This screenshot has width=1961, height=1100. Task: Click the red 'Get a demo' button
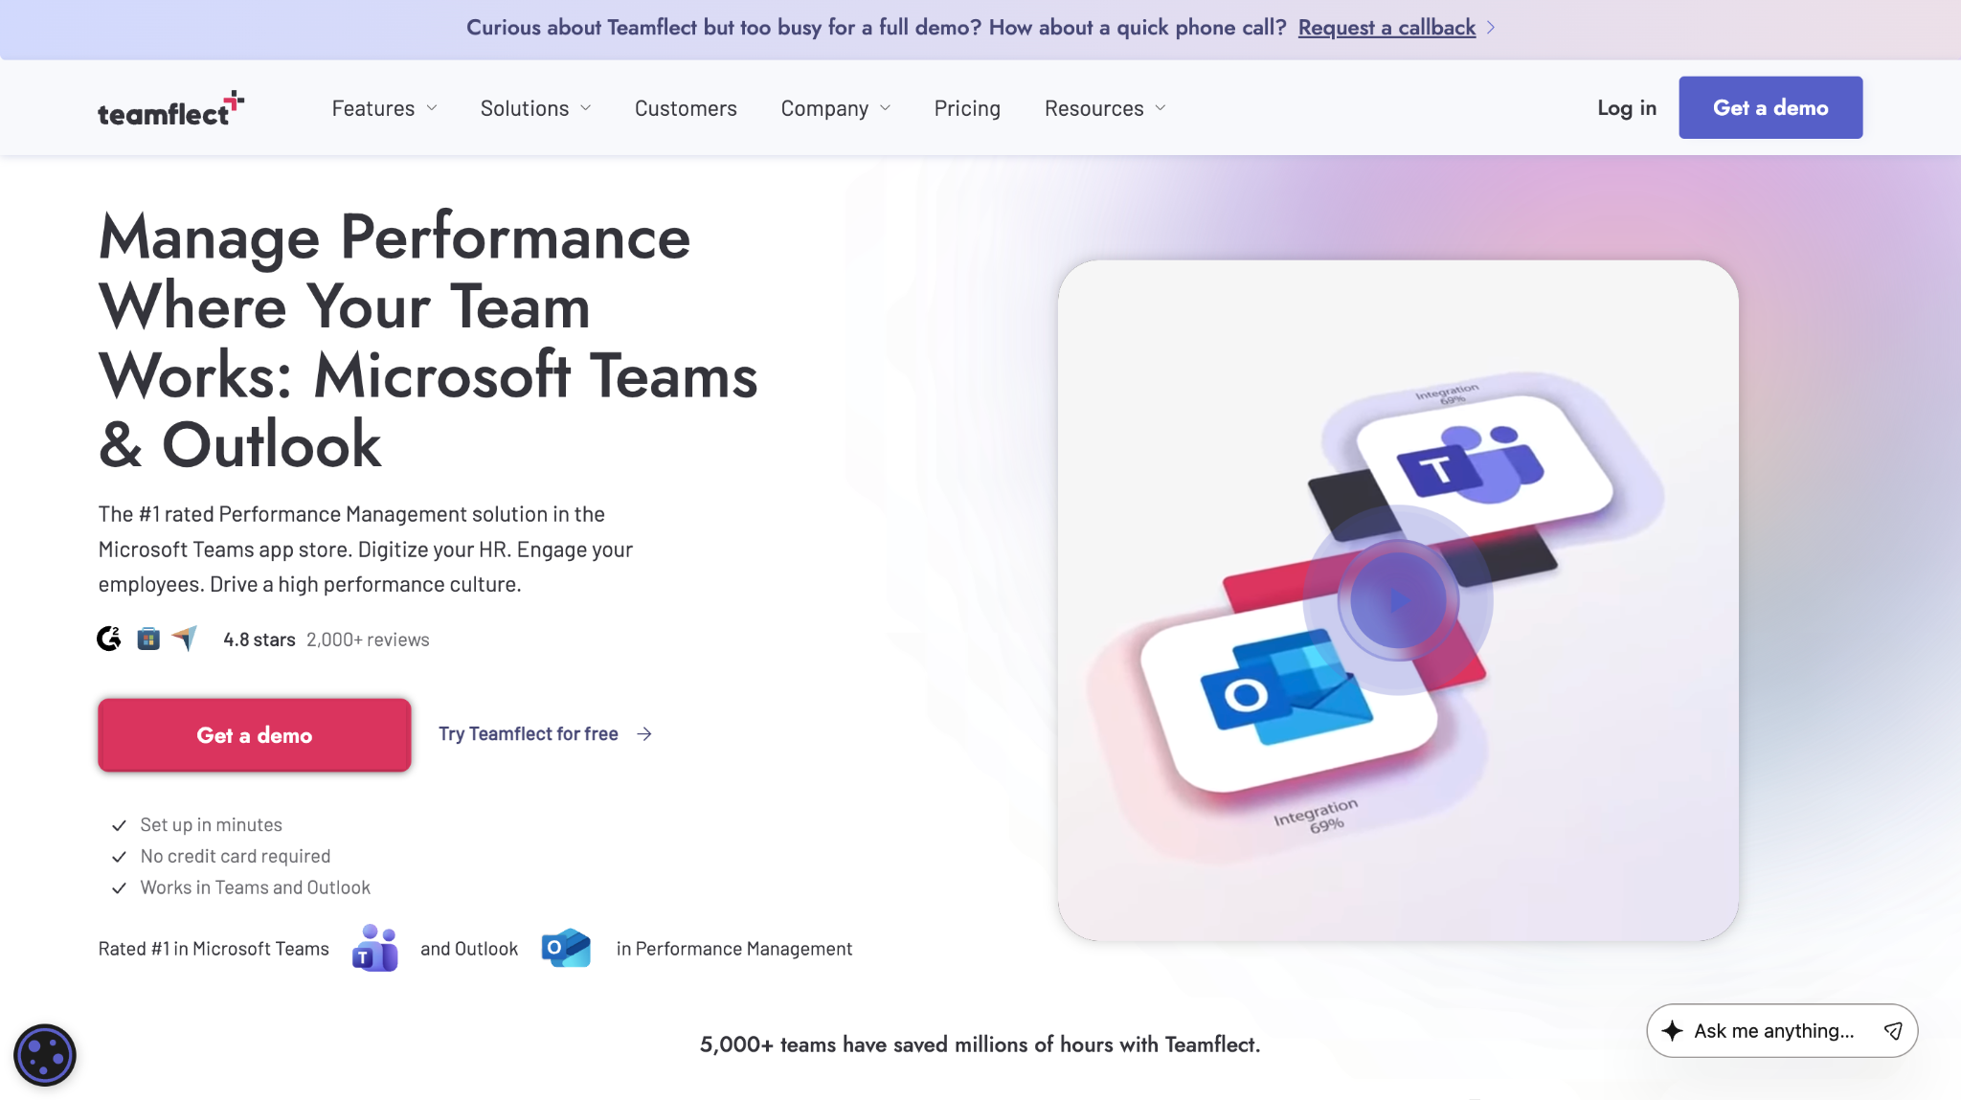254,734
